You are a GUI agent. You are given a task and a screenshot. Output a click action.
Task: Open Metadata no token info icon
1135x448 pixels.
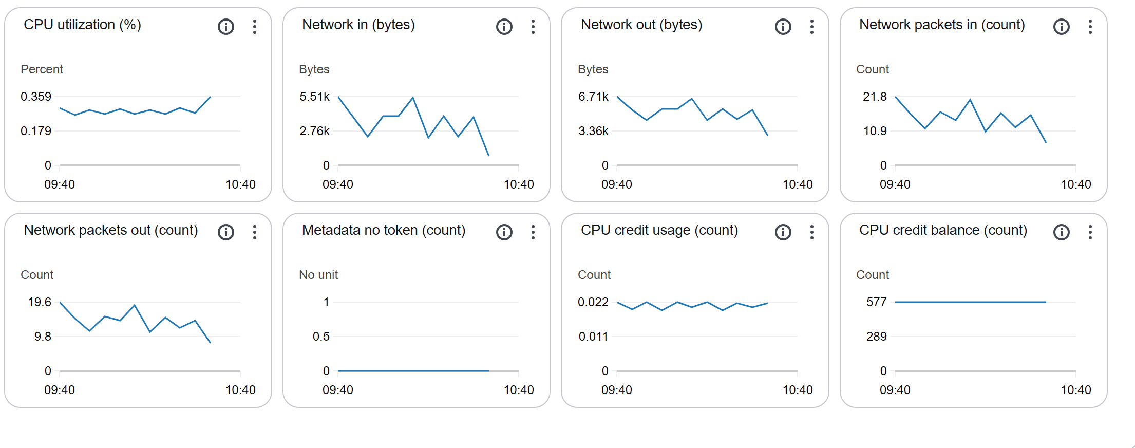point(504,232)
